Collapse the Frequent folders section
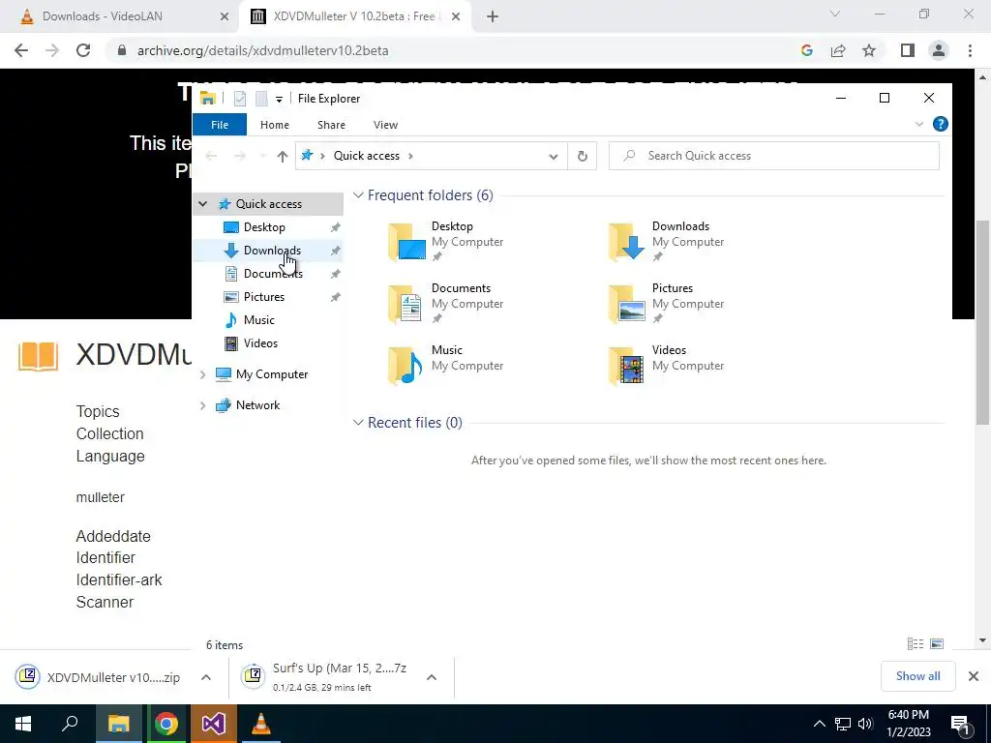 tap(358, 195)
